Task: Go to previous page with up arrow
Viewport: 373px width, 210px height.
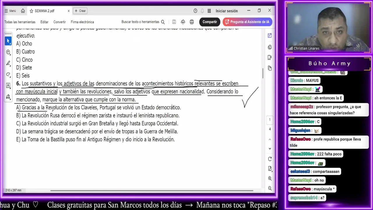Action: tap(270, 139)
